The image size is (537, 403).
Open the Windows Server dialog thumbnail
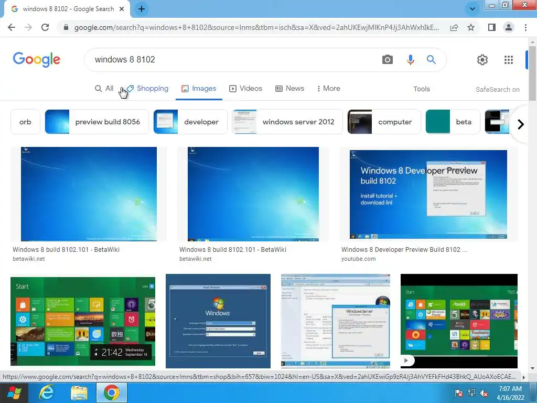(336, 321)
